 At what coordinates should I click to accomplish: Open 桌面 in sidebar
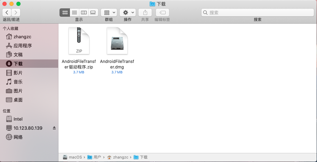tap(29, 100)
